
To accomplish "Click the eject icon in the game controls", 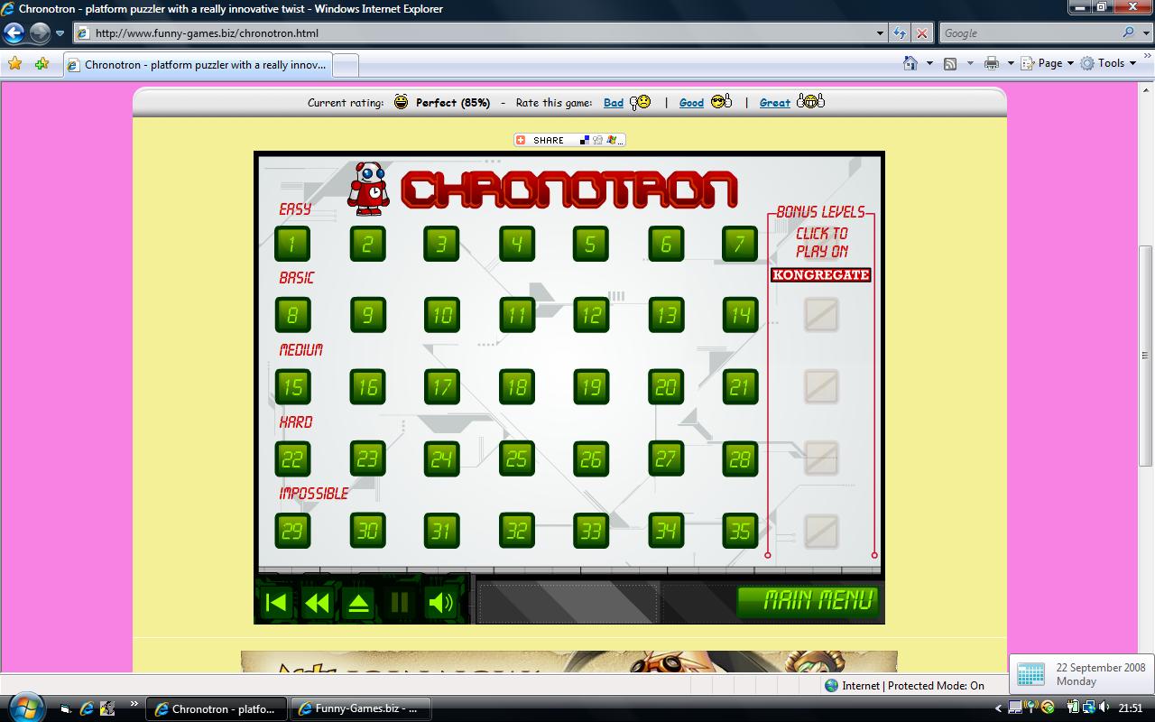I will point(359,603).
